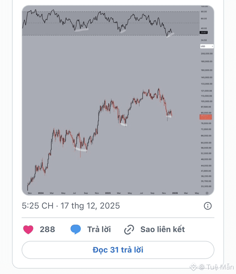Open the candlestick price chart image

111,114
